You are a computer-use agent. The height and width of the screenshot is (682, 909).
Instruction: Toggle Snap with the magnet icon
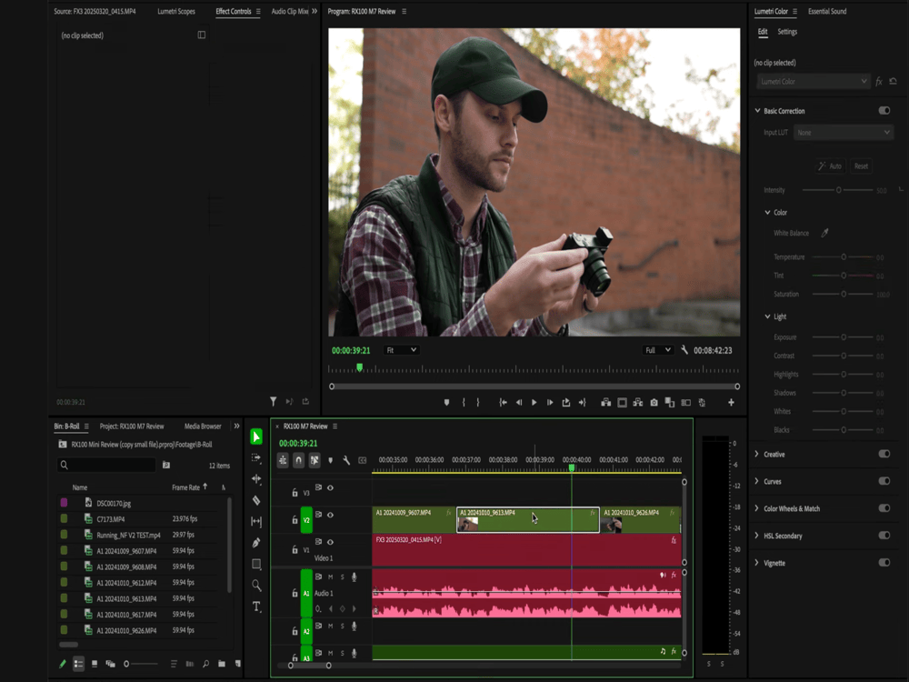[298, 461]
